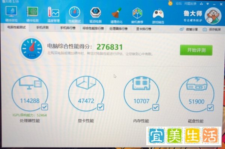Click the graphics score 47472
Viewport: 225px width, 149px height.
tap(86, 101)
